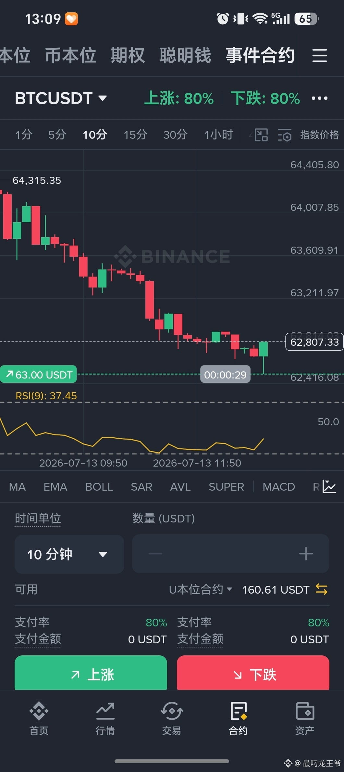Enable the SUPER indicator
The height and width of the screenshot is (772, 344).
tap(226, 487)
